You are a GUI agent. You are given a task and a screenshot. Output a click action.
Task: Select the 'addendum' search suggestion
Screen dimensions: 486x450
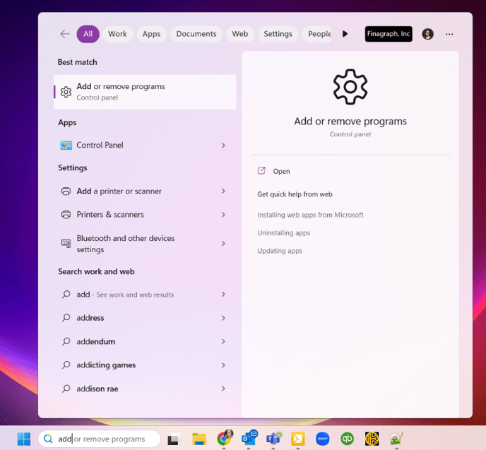pyautogui.click(x=145, y=341)
